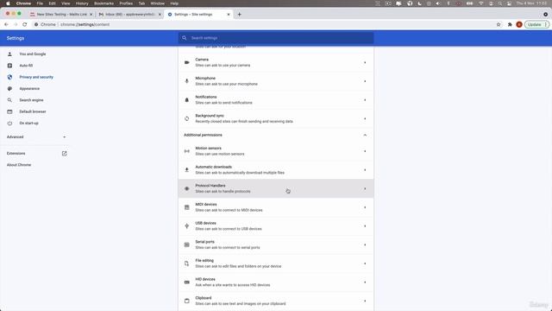
Task: Click the Protocol Handlers icon
Action: coord(187,188)
